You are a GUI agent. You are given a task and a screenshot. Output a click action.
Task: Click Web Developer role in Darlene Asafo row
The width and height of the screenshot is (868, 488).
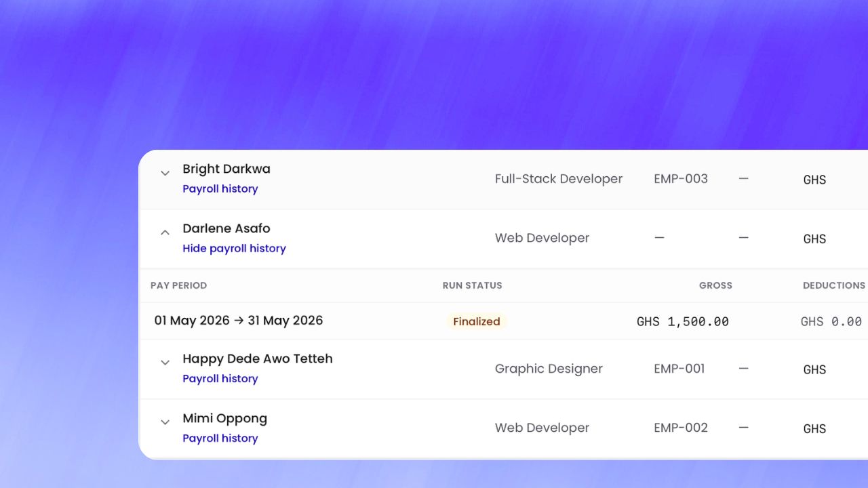[542, 238]
